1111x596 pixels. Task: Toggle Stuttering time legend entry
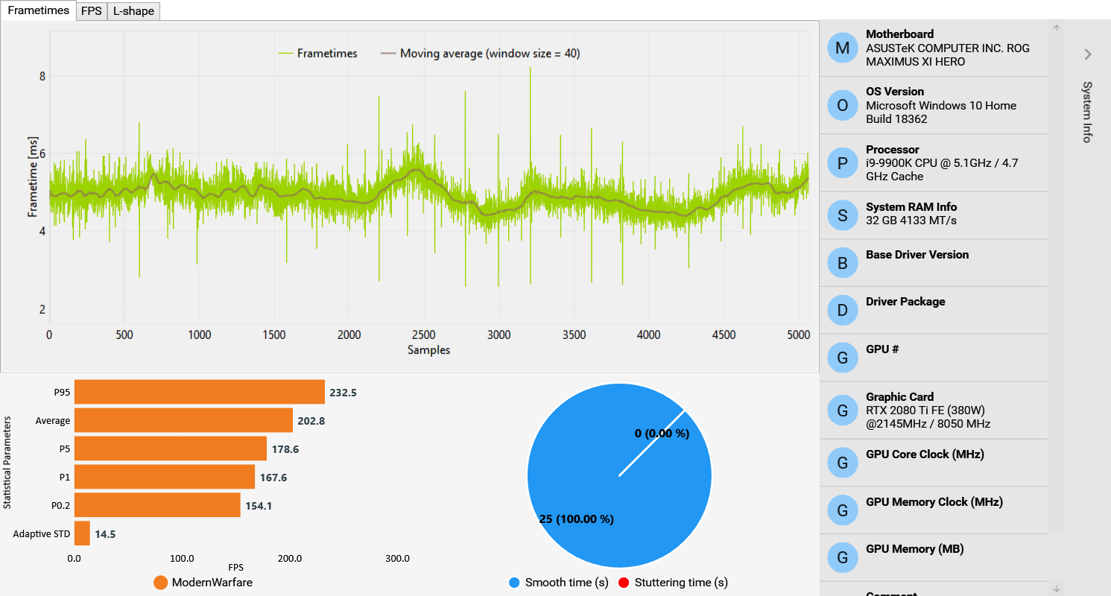[673, 583]
